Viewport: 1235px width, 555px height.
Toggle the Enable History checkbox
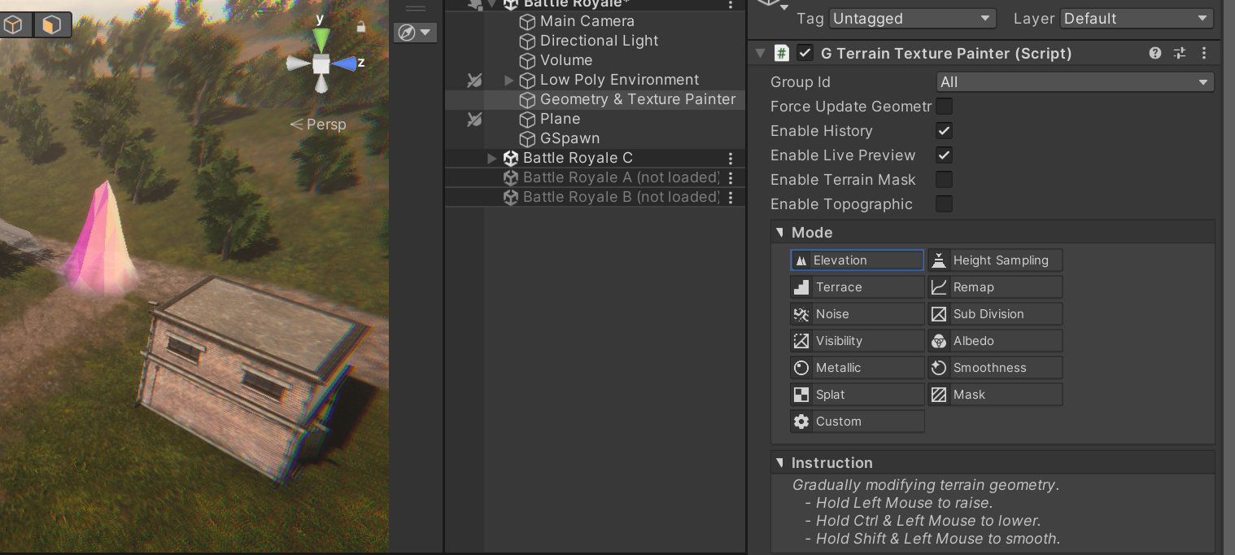click(944, 130)
